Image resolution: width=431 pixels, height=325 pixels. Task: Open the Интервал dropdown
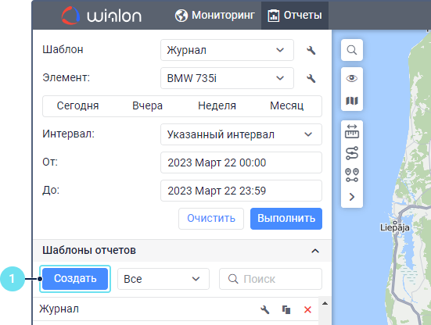(x=241, y=134)
